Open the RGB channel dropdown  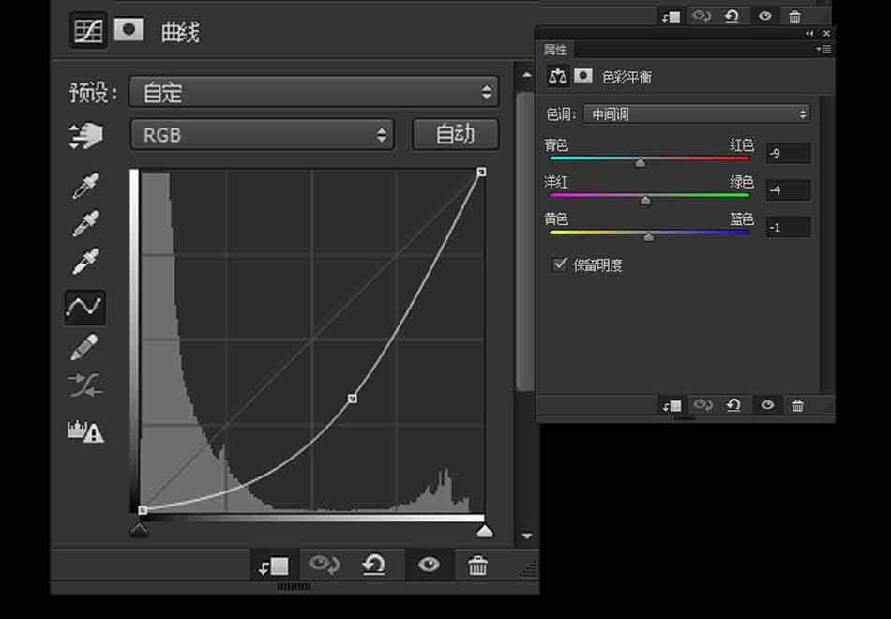pos(262,135)
